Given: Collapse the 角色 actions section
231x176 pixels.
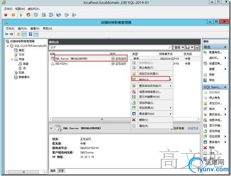Looking at the screenshot, I should tap(225, 47).
